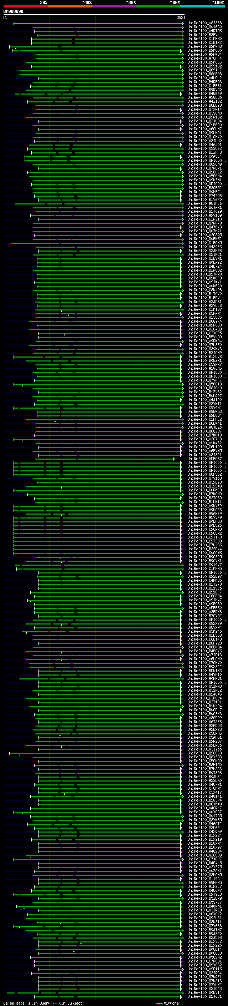Image resolution: width=228 pixels, height=1006 pixels.
Task: Select the label UniRef100_Q014V7
Action: 204,565
